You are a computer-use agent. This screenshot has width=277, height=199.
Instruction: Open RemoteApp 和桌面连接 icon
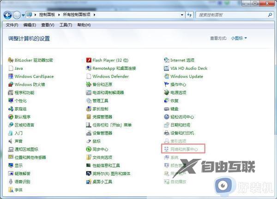point(89,68)
